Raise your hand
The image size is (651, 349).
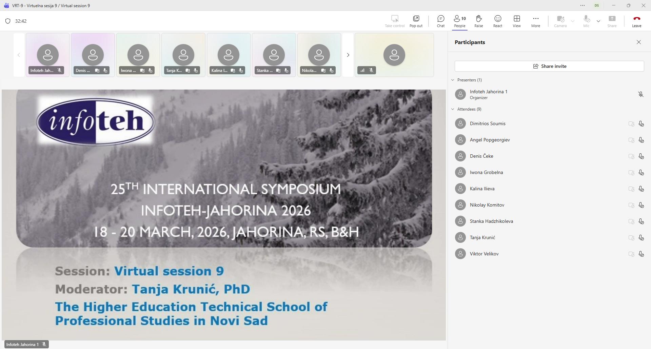[478, 21]
